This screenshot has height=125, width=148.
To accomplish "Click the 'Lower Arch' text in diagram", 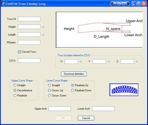I will pyautogui.click(x=133, y=35).
